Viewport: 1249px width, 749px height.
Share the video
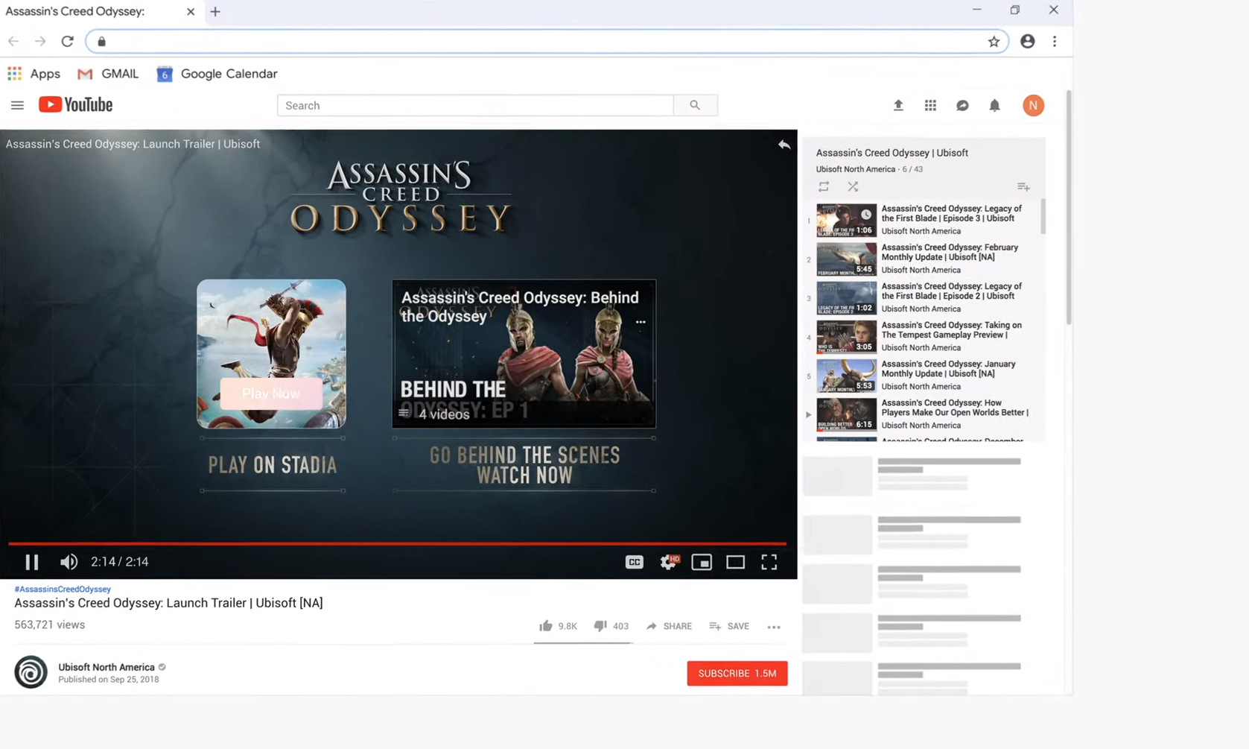[x=669, y=626]
